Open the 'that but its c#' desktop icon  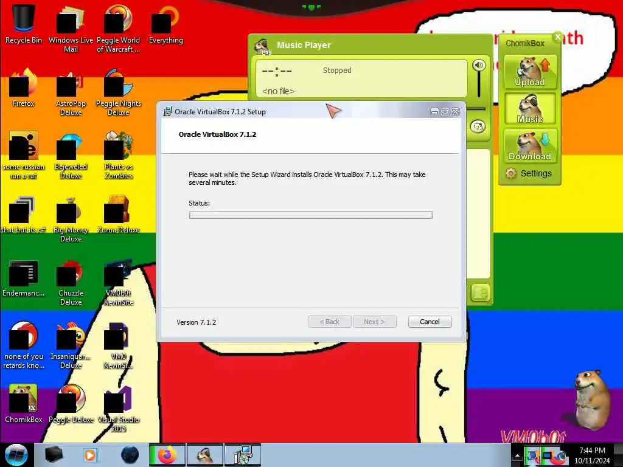coord(24,215)
